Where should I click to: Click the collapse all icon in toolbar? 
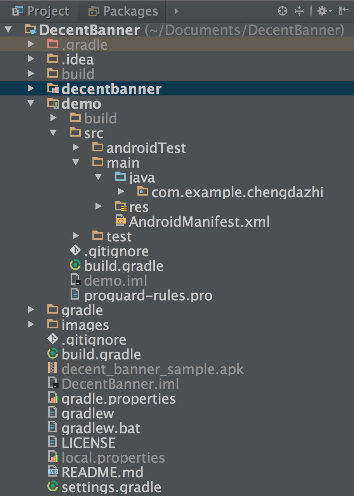(299, 11)
